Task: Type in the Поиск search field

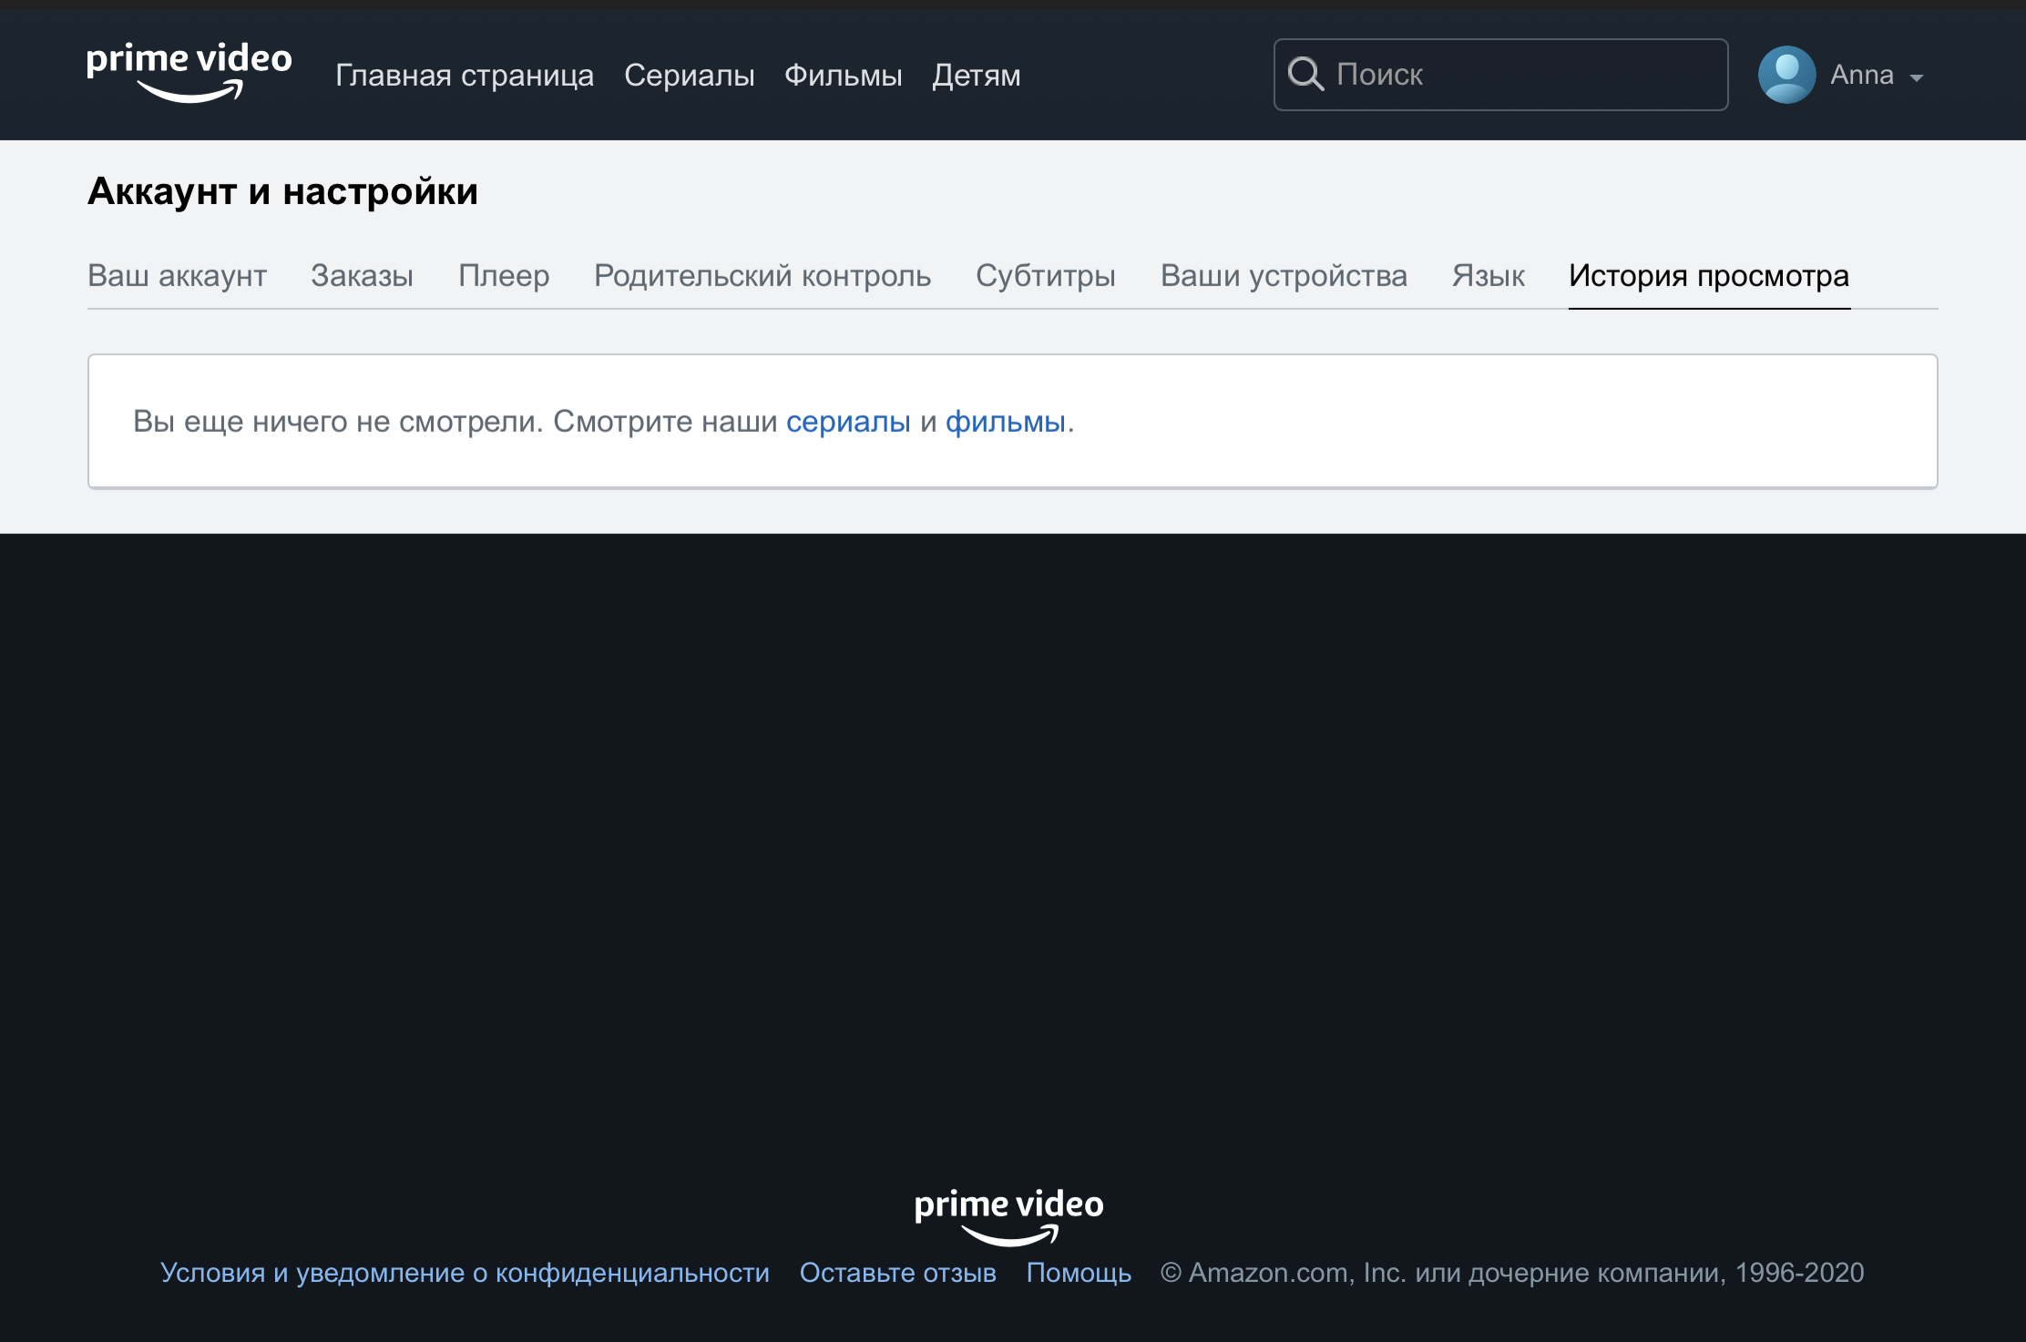Action: tap(1526, 75)
